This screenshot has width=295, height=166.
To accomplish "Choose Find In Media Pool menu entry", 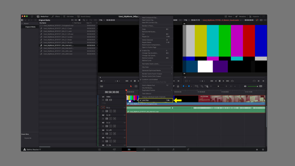I will tap(156, 85).
